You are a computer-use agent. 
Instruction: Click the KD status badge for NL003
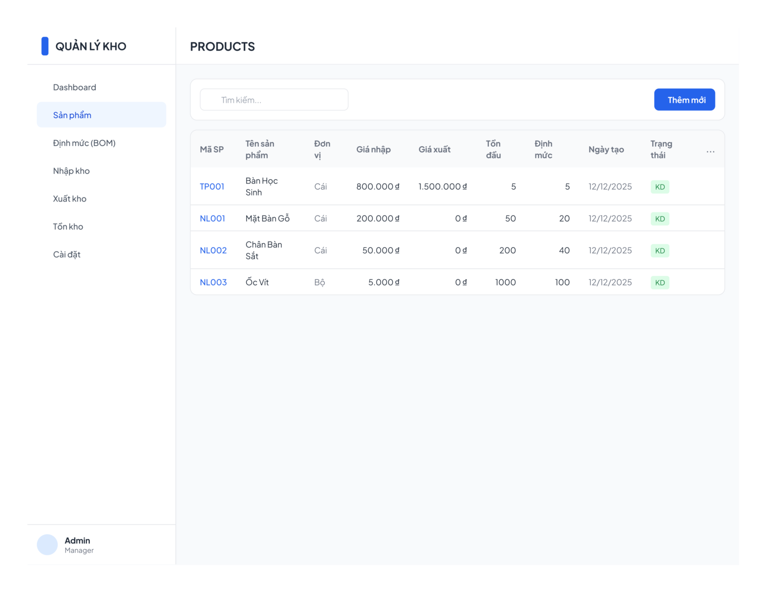pos(660,283)
